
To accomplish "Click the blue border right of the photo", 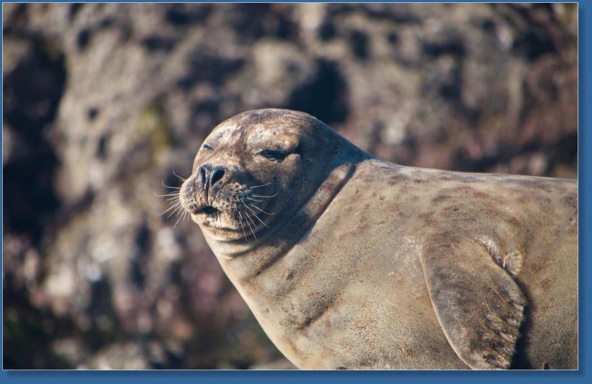I will point(585,187).
